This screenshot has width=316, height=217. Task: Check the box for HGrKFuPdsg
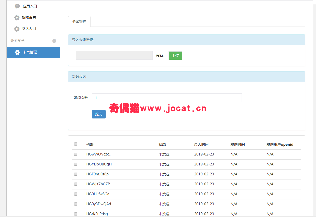tap(76, 214)
